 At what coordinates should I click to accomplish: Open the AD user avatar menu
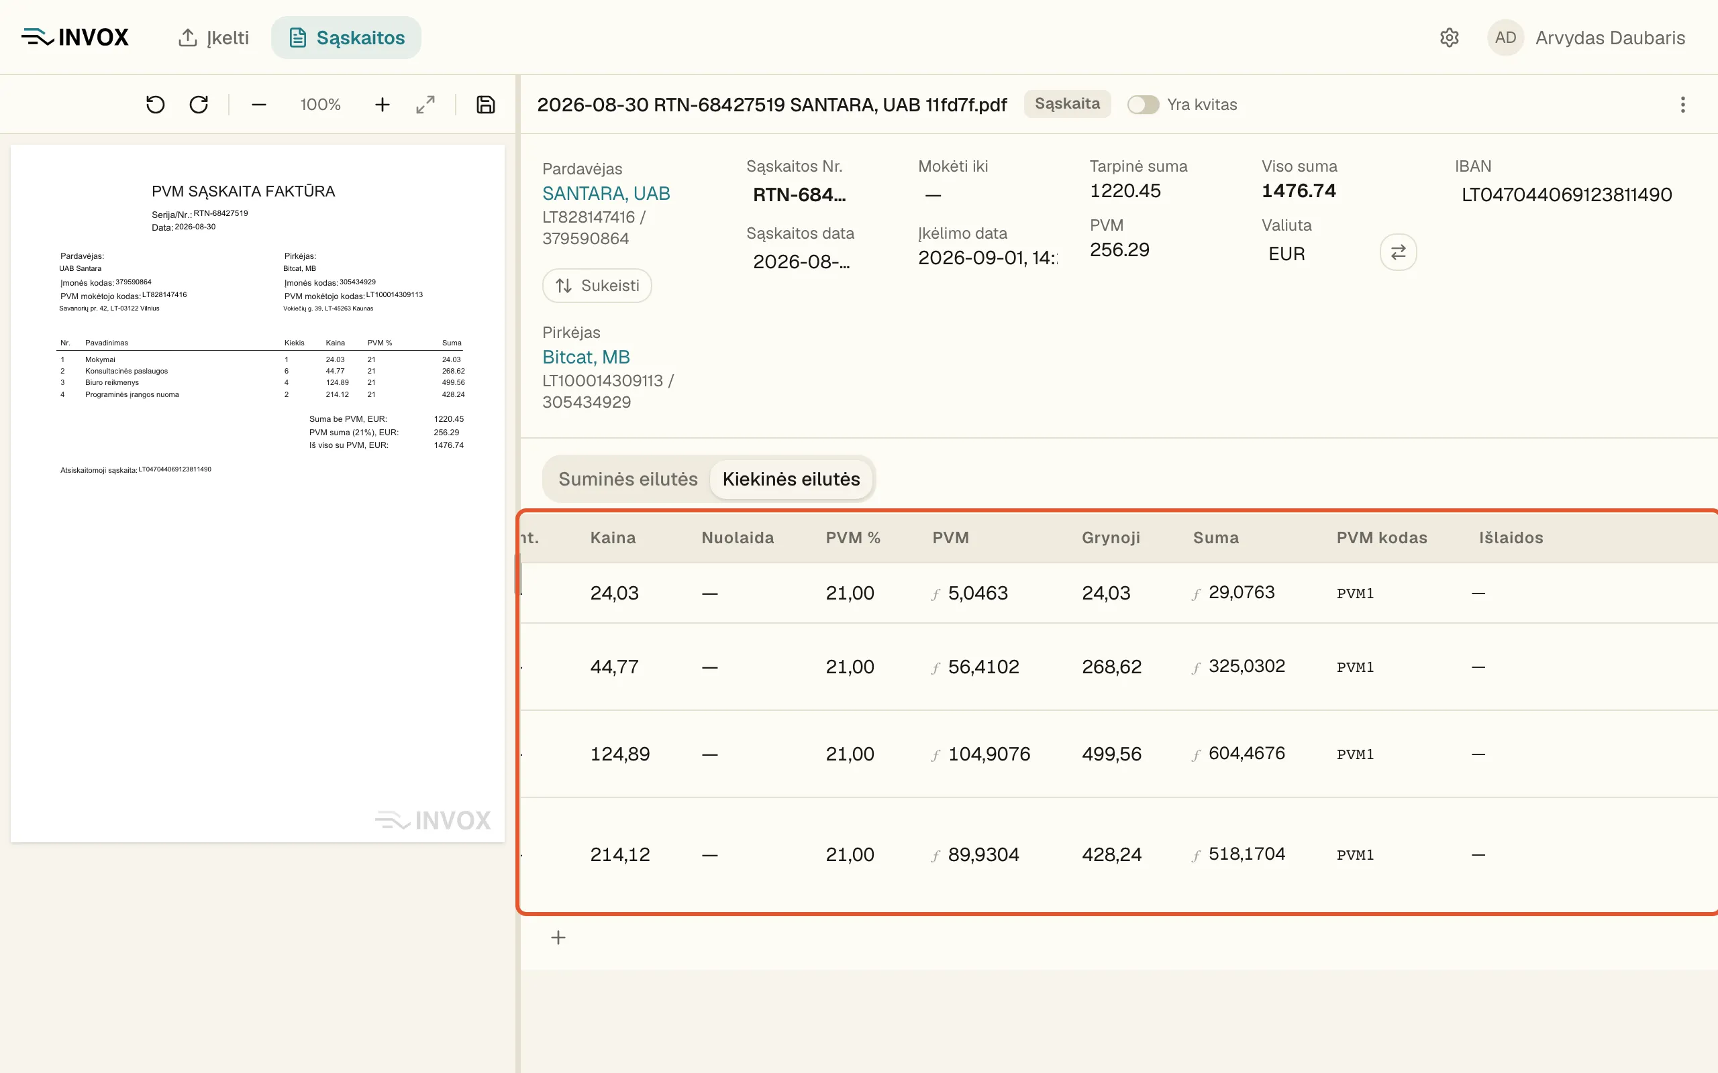[x=1505, y=38]
